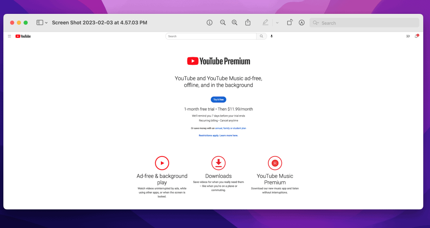
Task: Show the Markup toolbar icon
Action: 302,23
